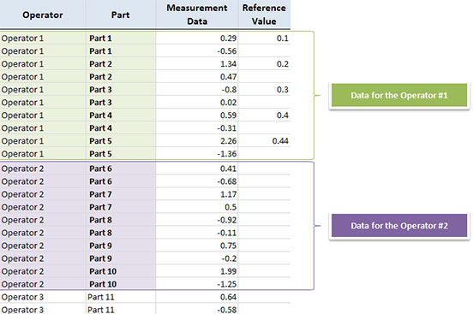Image resolution: width=473 pixels, height=314 pixels.
Task: Click Part 6 cell in the 0.41 row
Action: 121,169
